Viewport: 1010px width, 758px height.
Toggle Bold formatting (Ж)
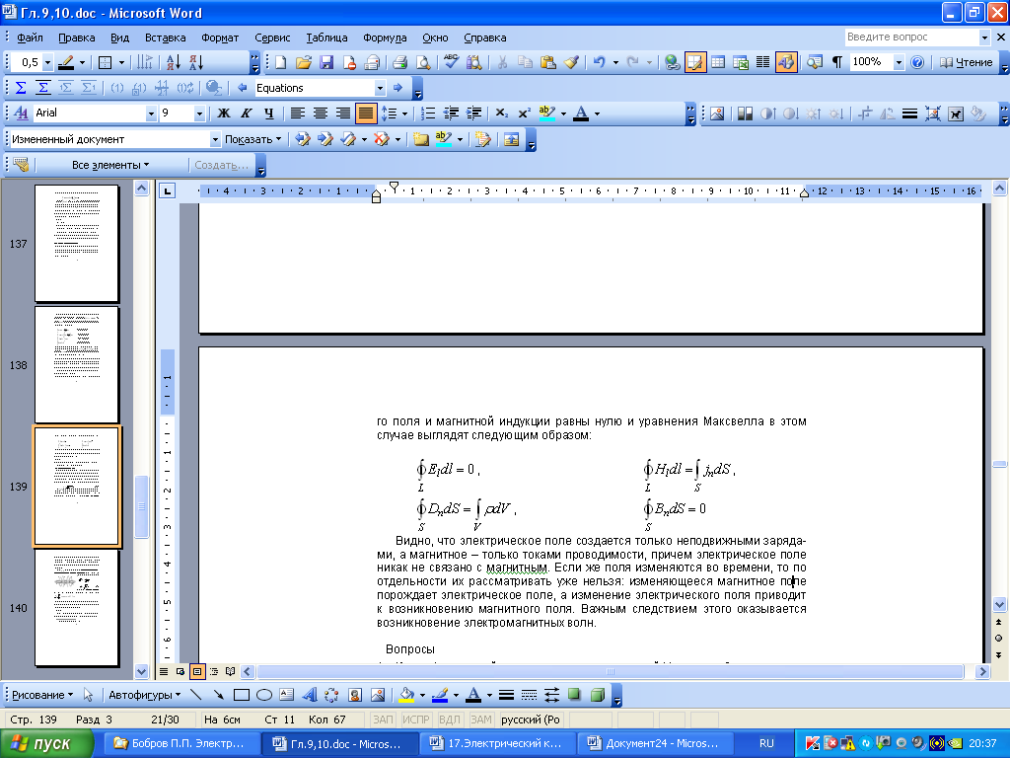coord(224,114)
